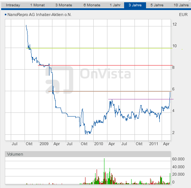Click the yellow-green horizontal line at 10
Viewport: 191px width, 188px height.
tap(99, 48)
